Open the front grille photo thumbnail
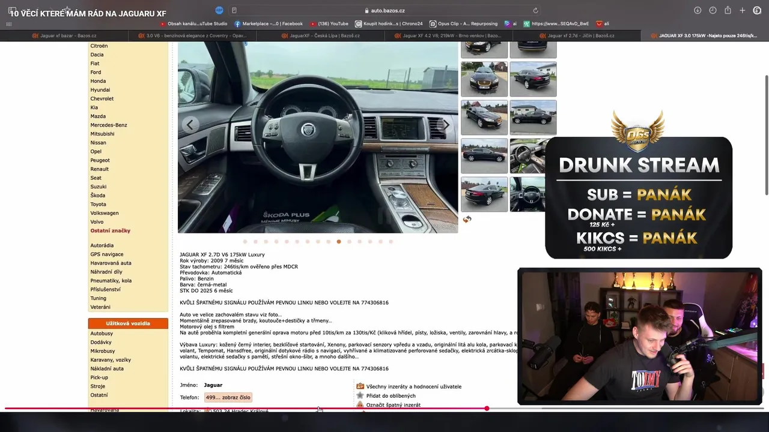Viewport: 769px width, 432px height. 484,79
